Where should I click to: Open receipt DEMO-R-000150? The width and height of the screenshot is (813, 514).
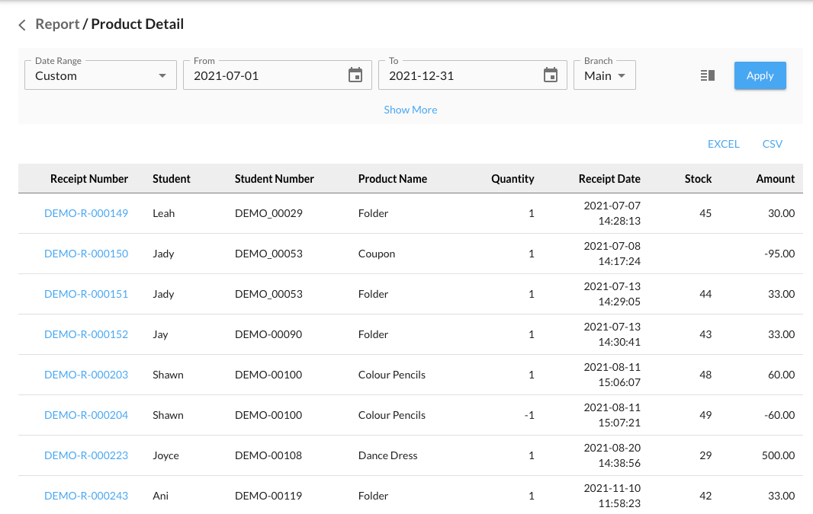tap(86, 254)
